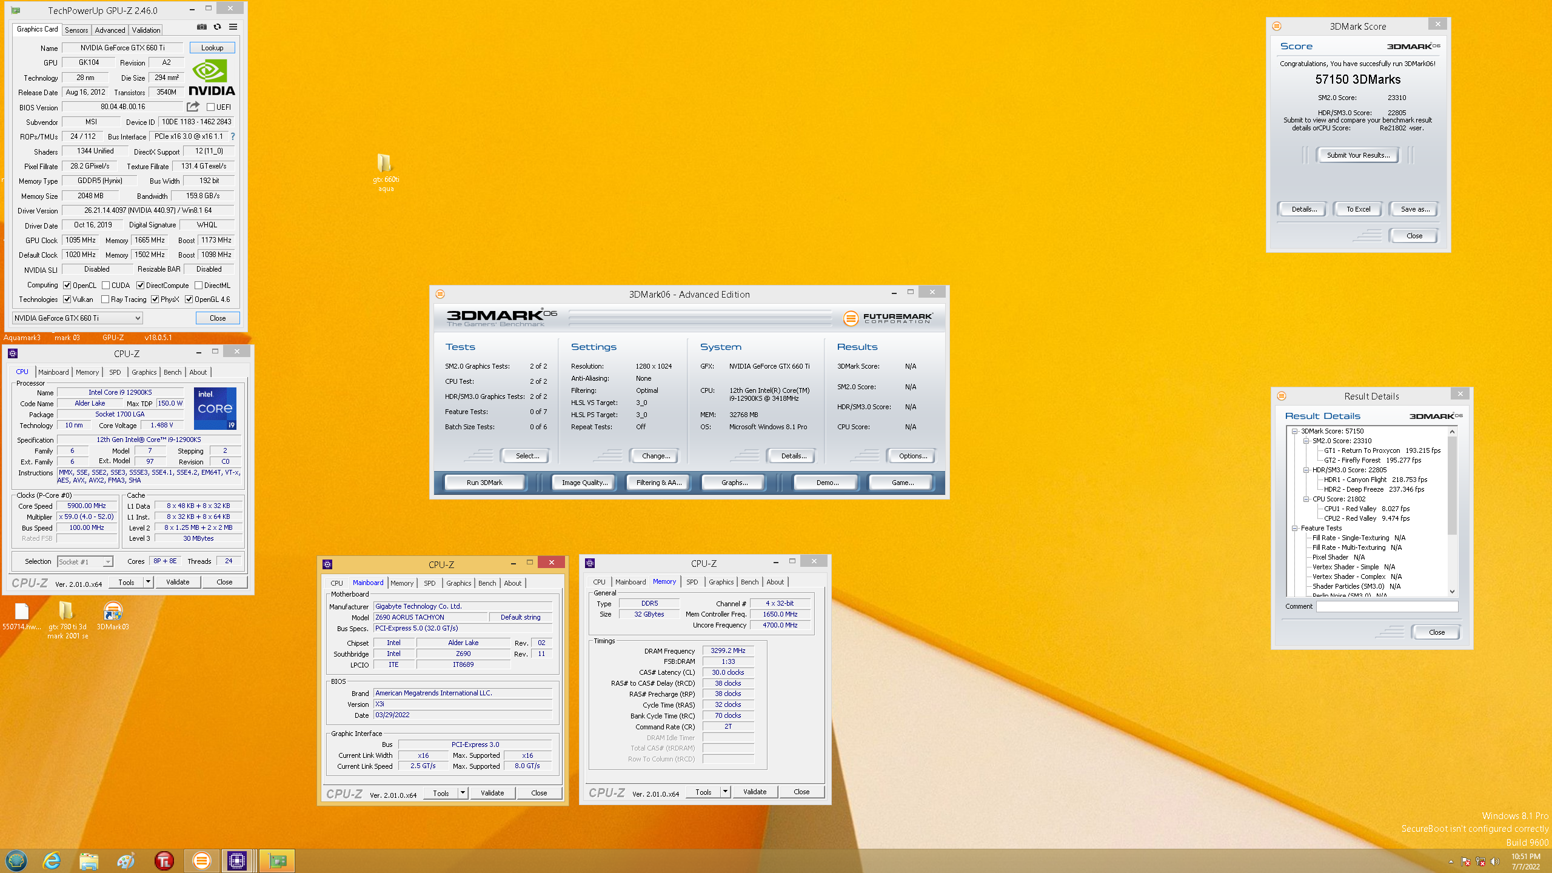Toggle the OpenGL 4.6 checkbox

pyautogui.click(x=189, y=299)
